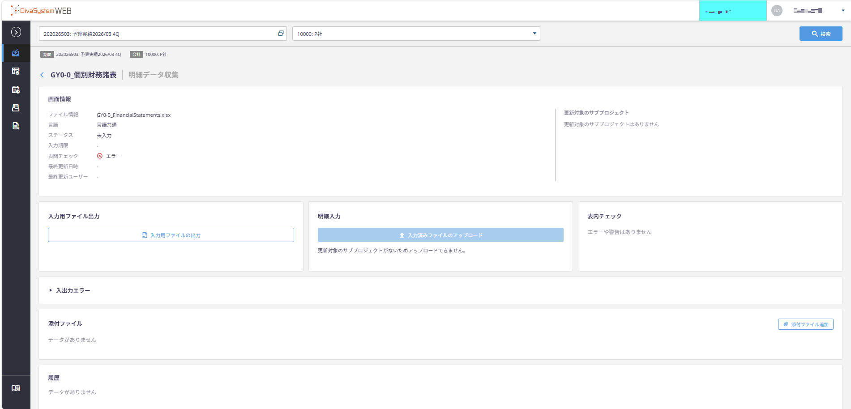The width and height of the screenshot is (851, 409).
Task: Open the 10000: P社 company dropdown
Action: (x=416, y=34)
